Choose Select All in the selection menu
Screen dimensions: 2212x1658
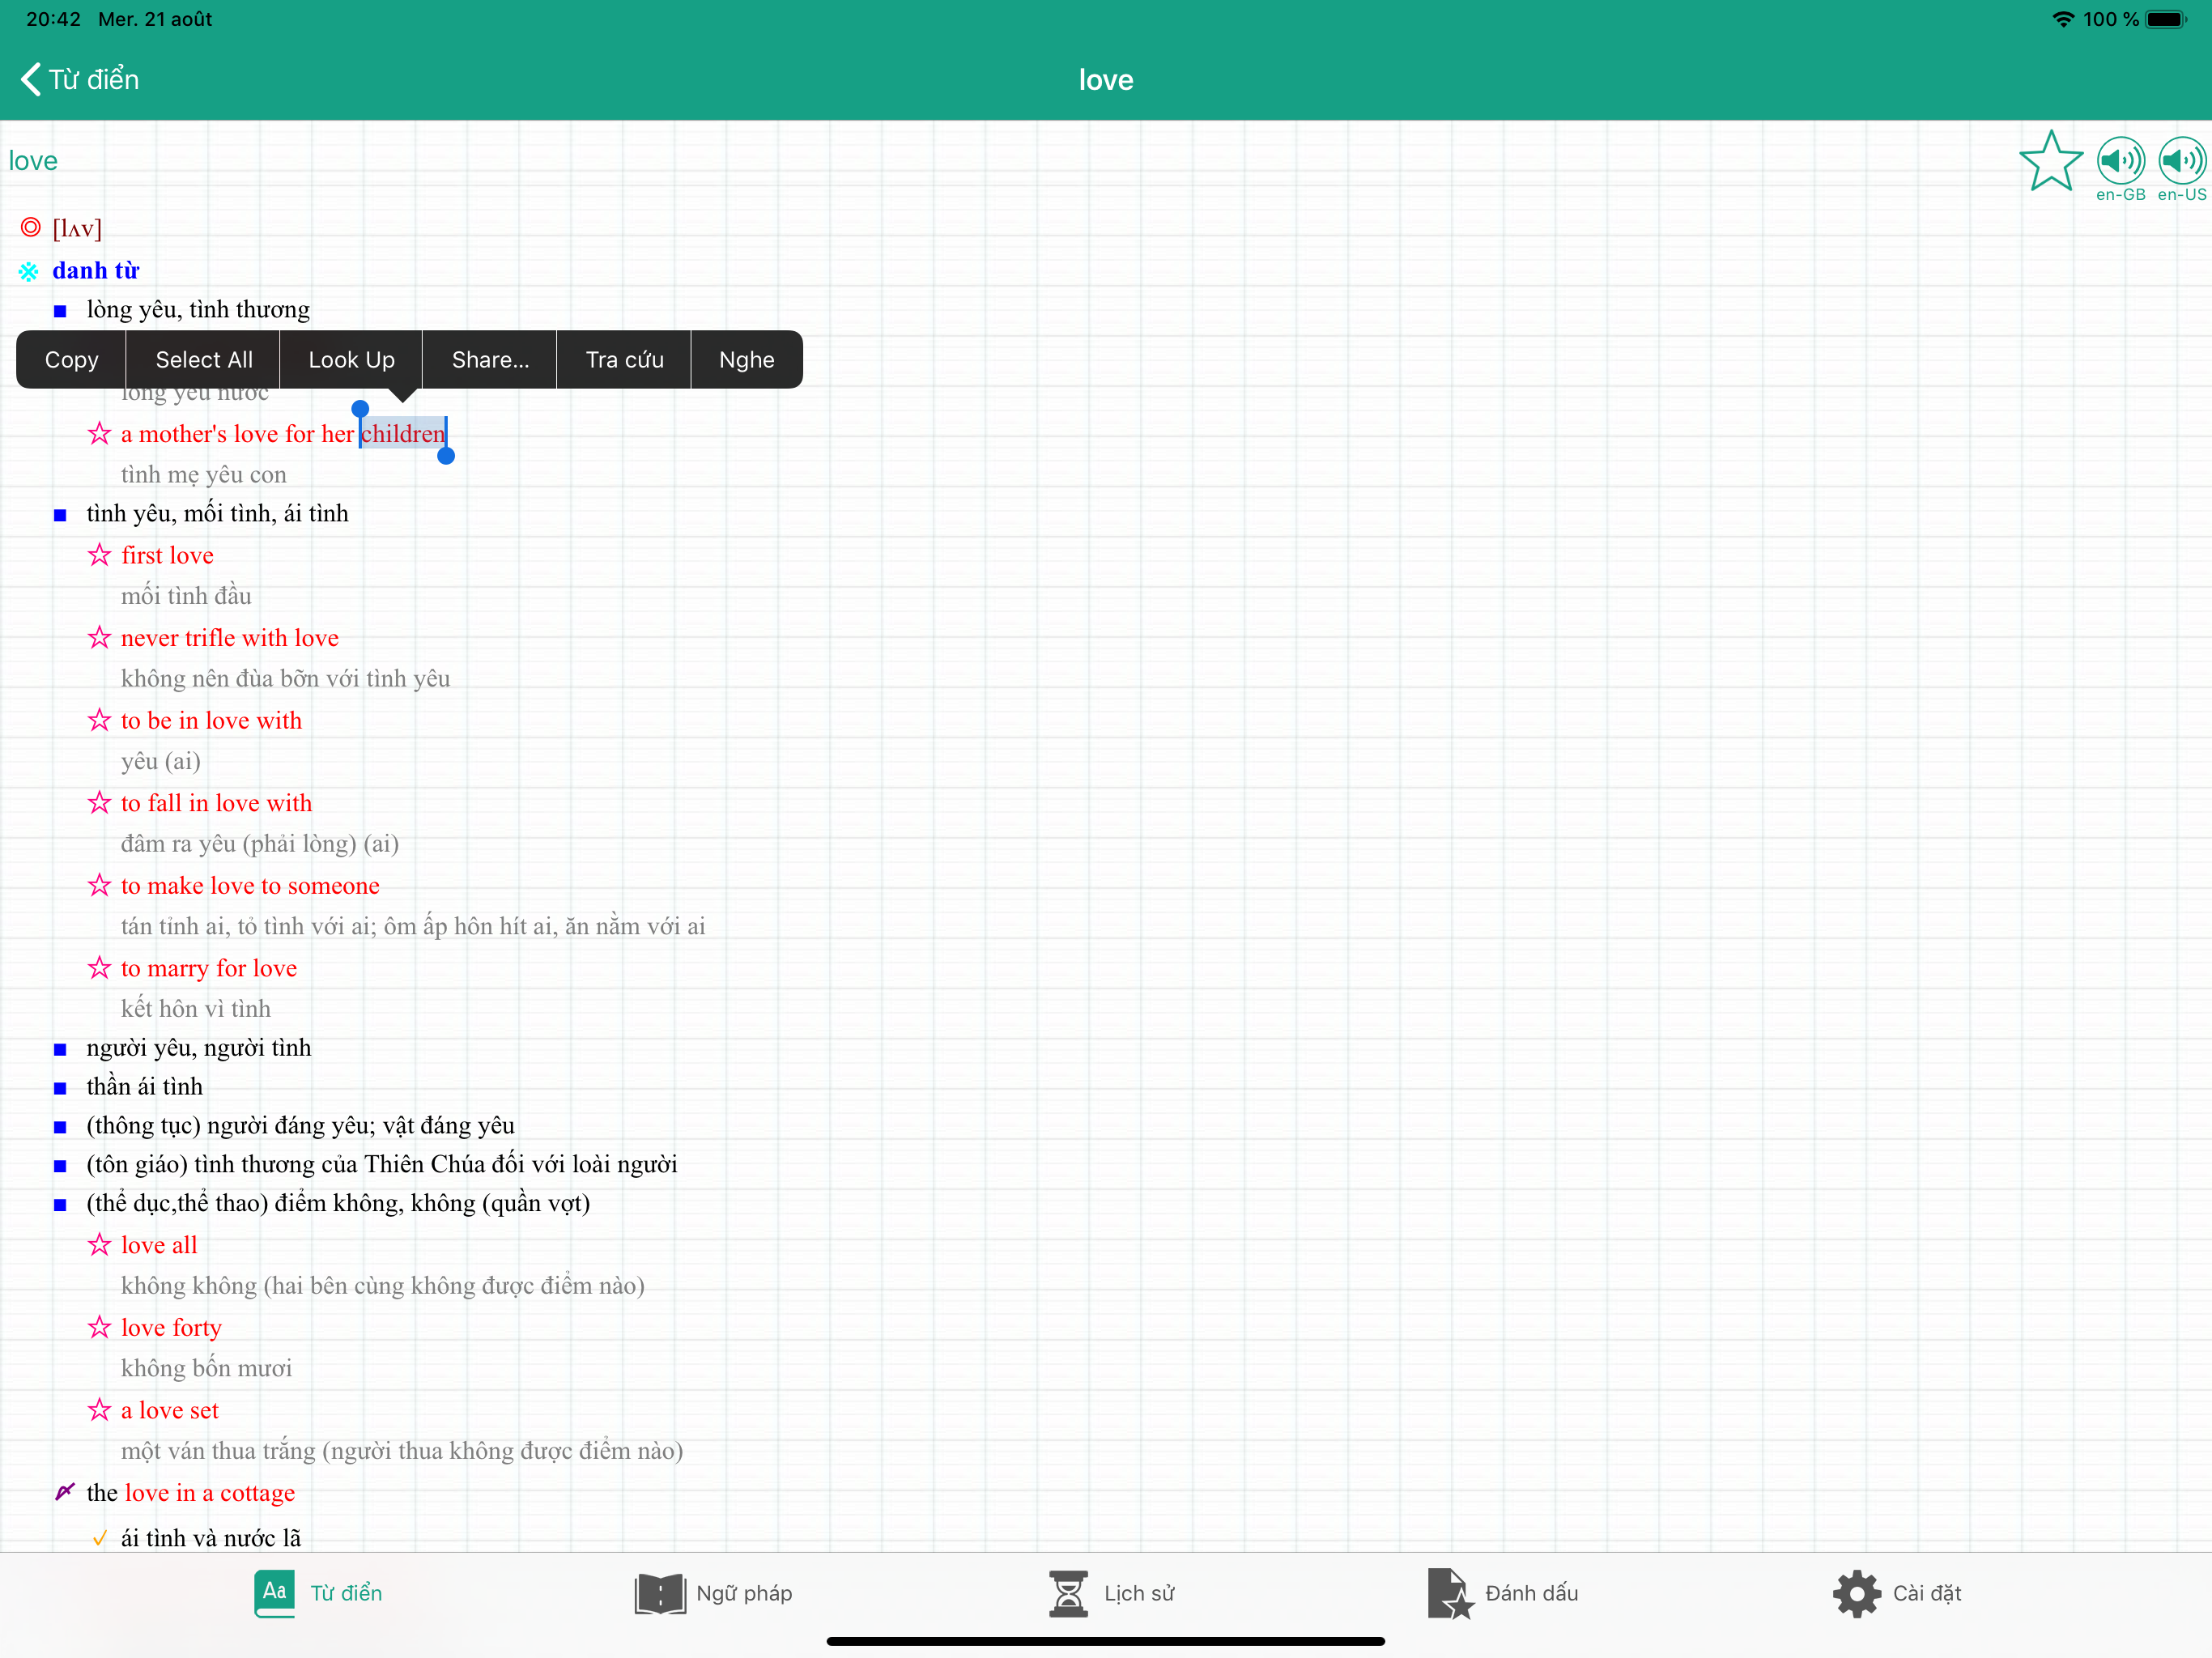[204, 359]
